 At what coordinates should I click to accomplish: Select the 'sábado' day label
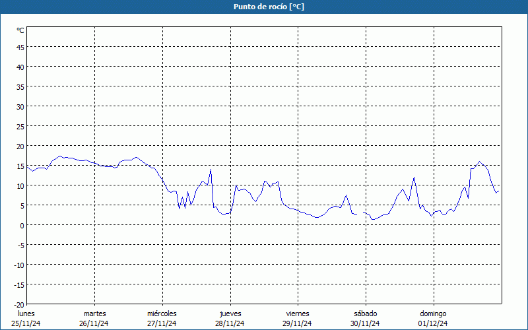point(366,313)
